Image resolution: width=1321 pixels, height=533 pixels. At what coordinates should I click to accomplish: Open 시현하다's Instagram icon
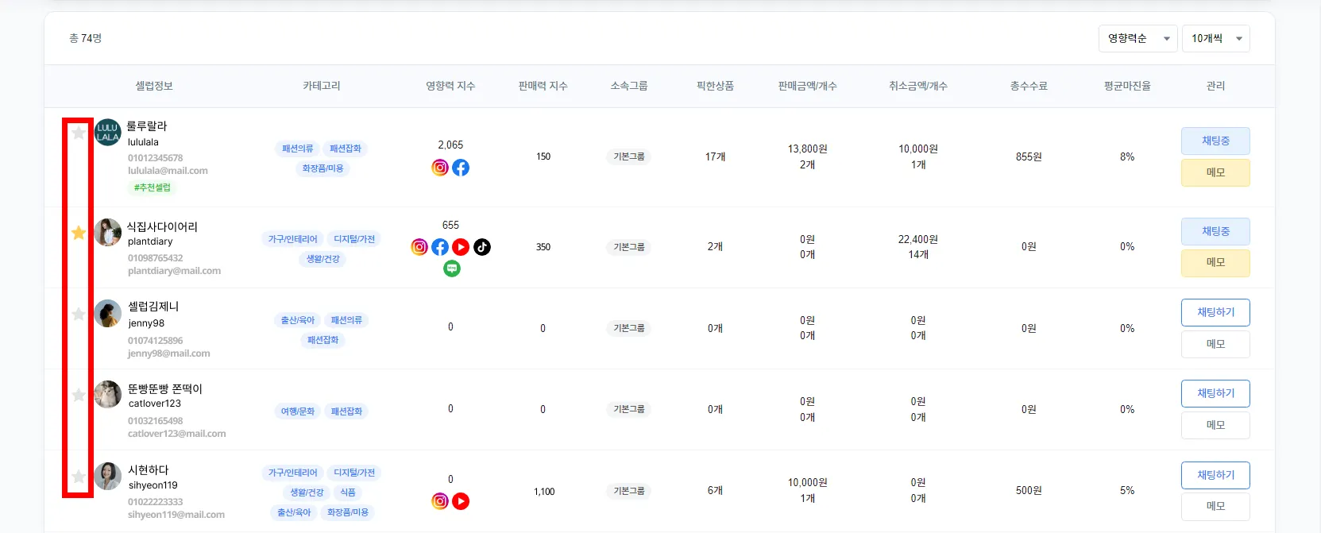pos(440,501)
